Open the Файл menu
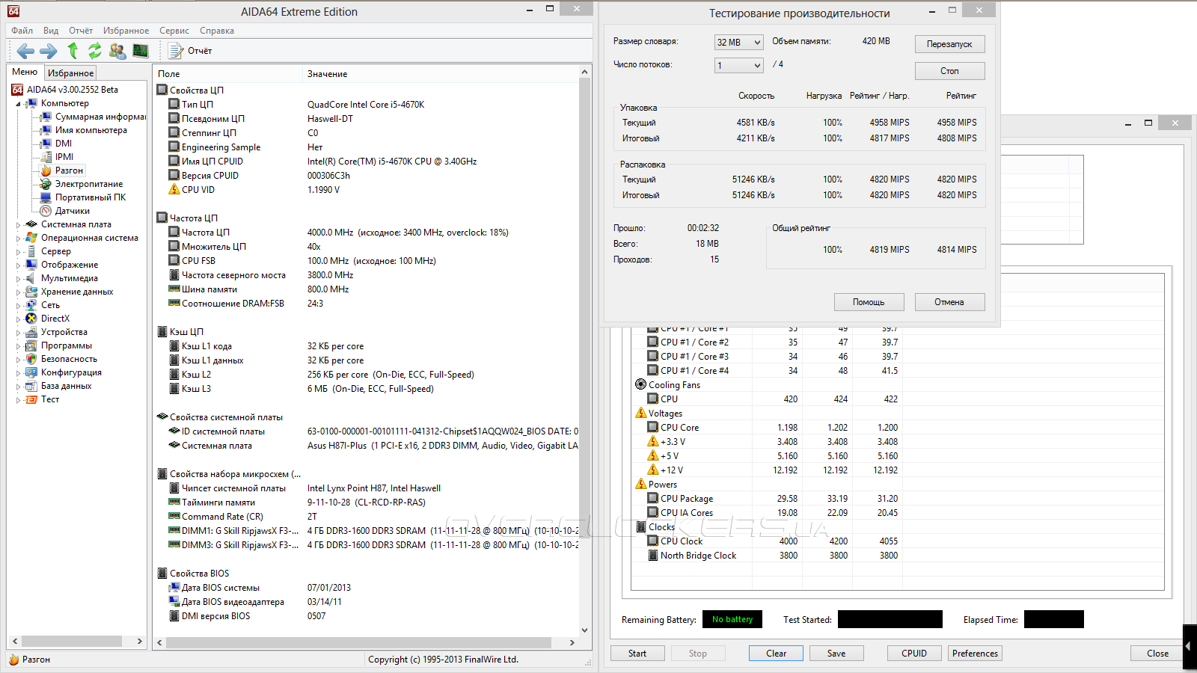Viewport: 1197px width, 673px height. 22,31
